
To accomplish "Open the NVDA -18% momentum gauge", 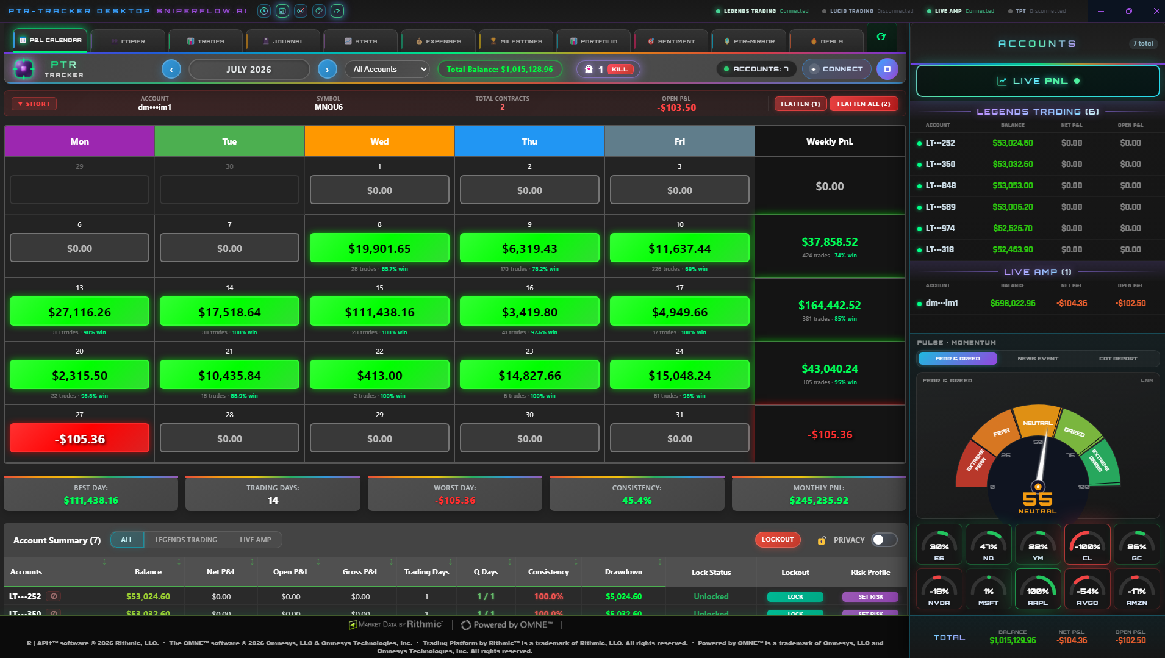I will (x=939, y=589).
